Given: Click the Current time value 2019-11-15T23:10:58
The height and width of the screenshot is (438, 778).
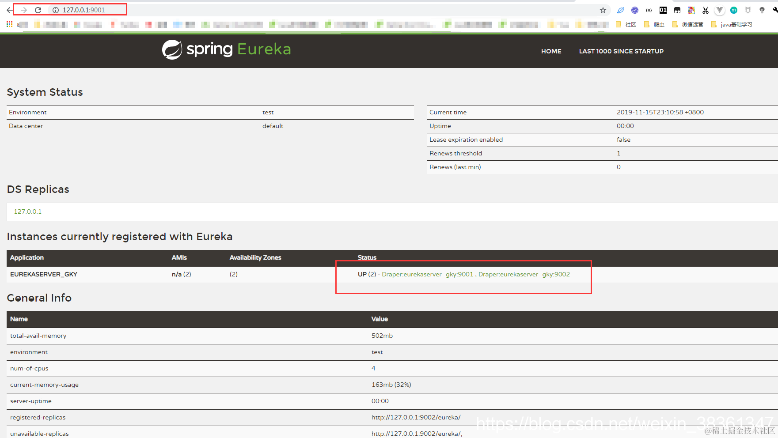Looking at the screenshot, I should click(660, 112).
